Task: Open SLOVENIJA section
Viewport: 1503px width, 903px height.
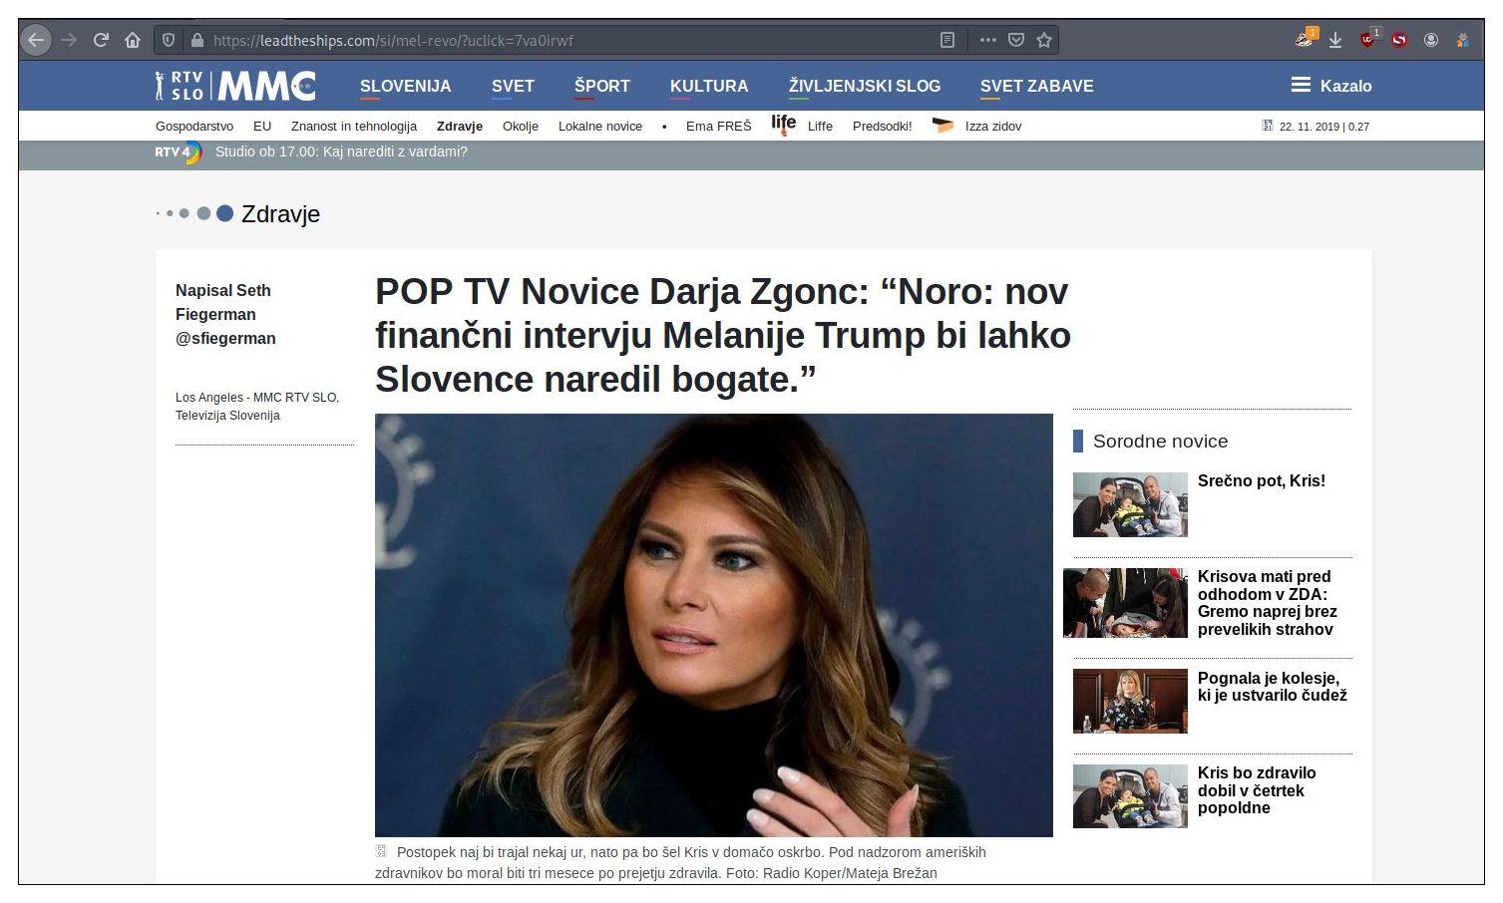Action: [x=405, y=86]
